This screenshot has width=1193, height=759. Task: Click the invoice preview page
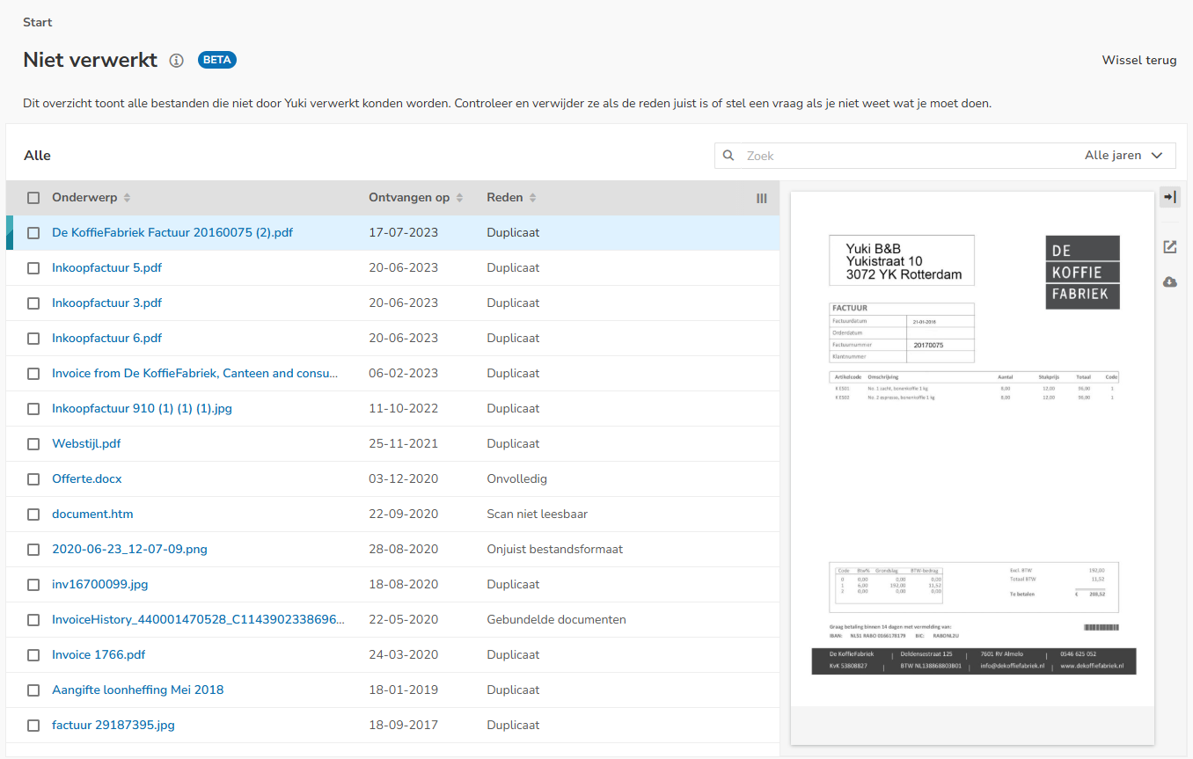[x=972, y=449]
